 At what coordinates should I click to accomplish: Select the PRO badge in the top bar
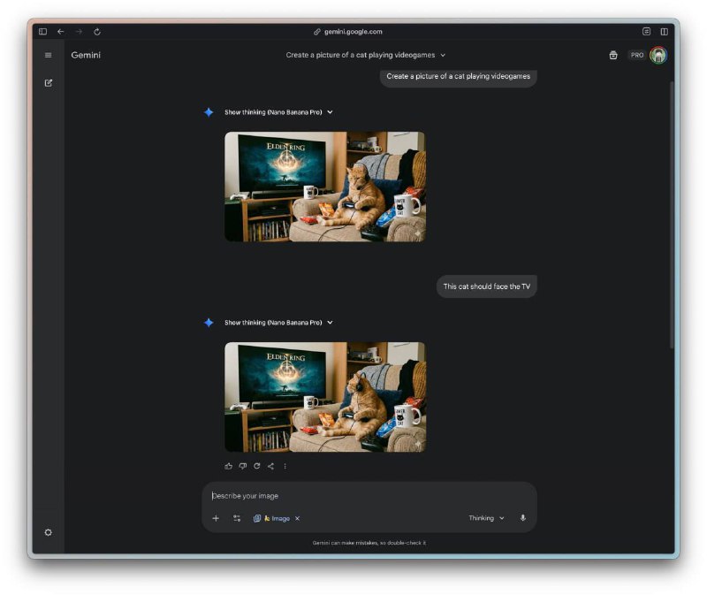pos(636,55)
